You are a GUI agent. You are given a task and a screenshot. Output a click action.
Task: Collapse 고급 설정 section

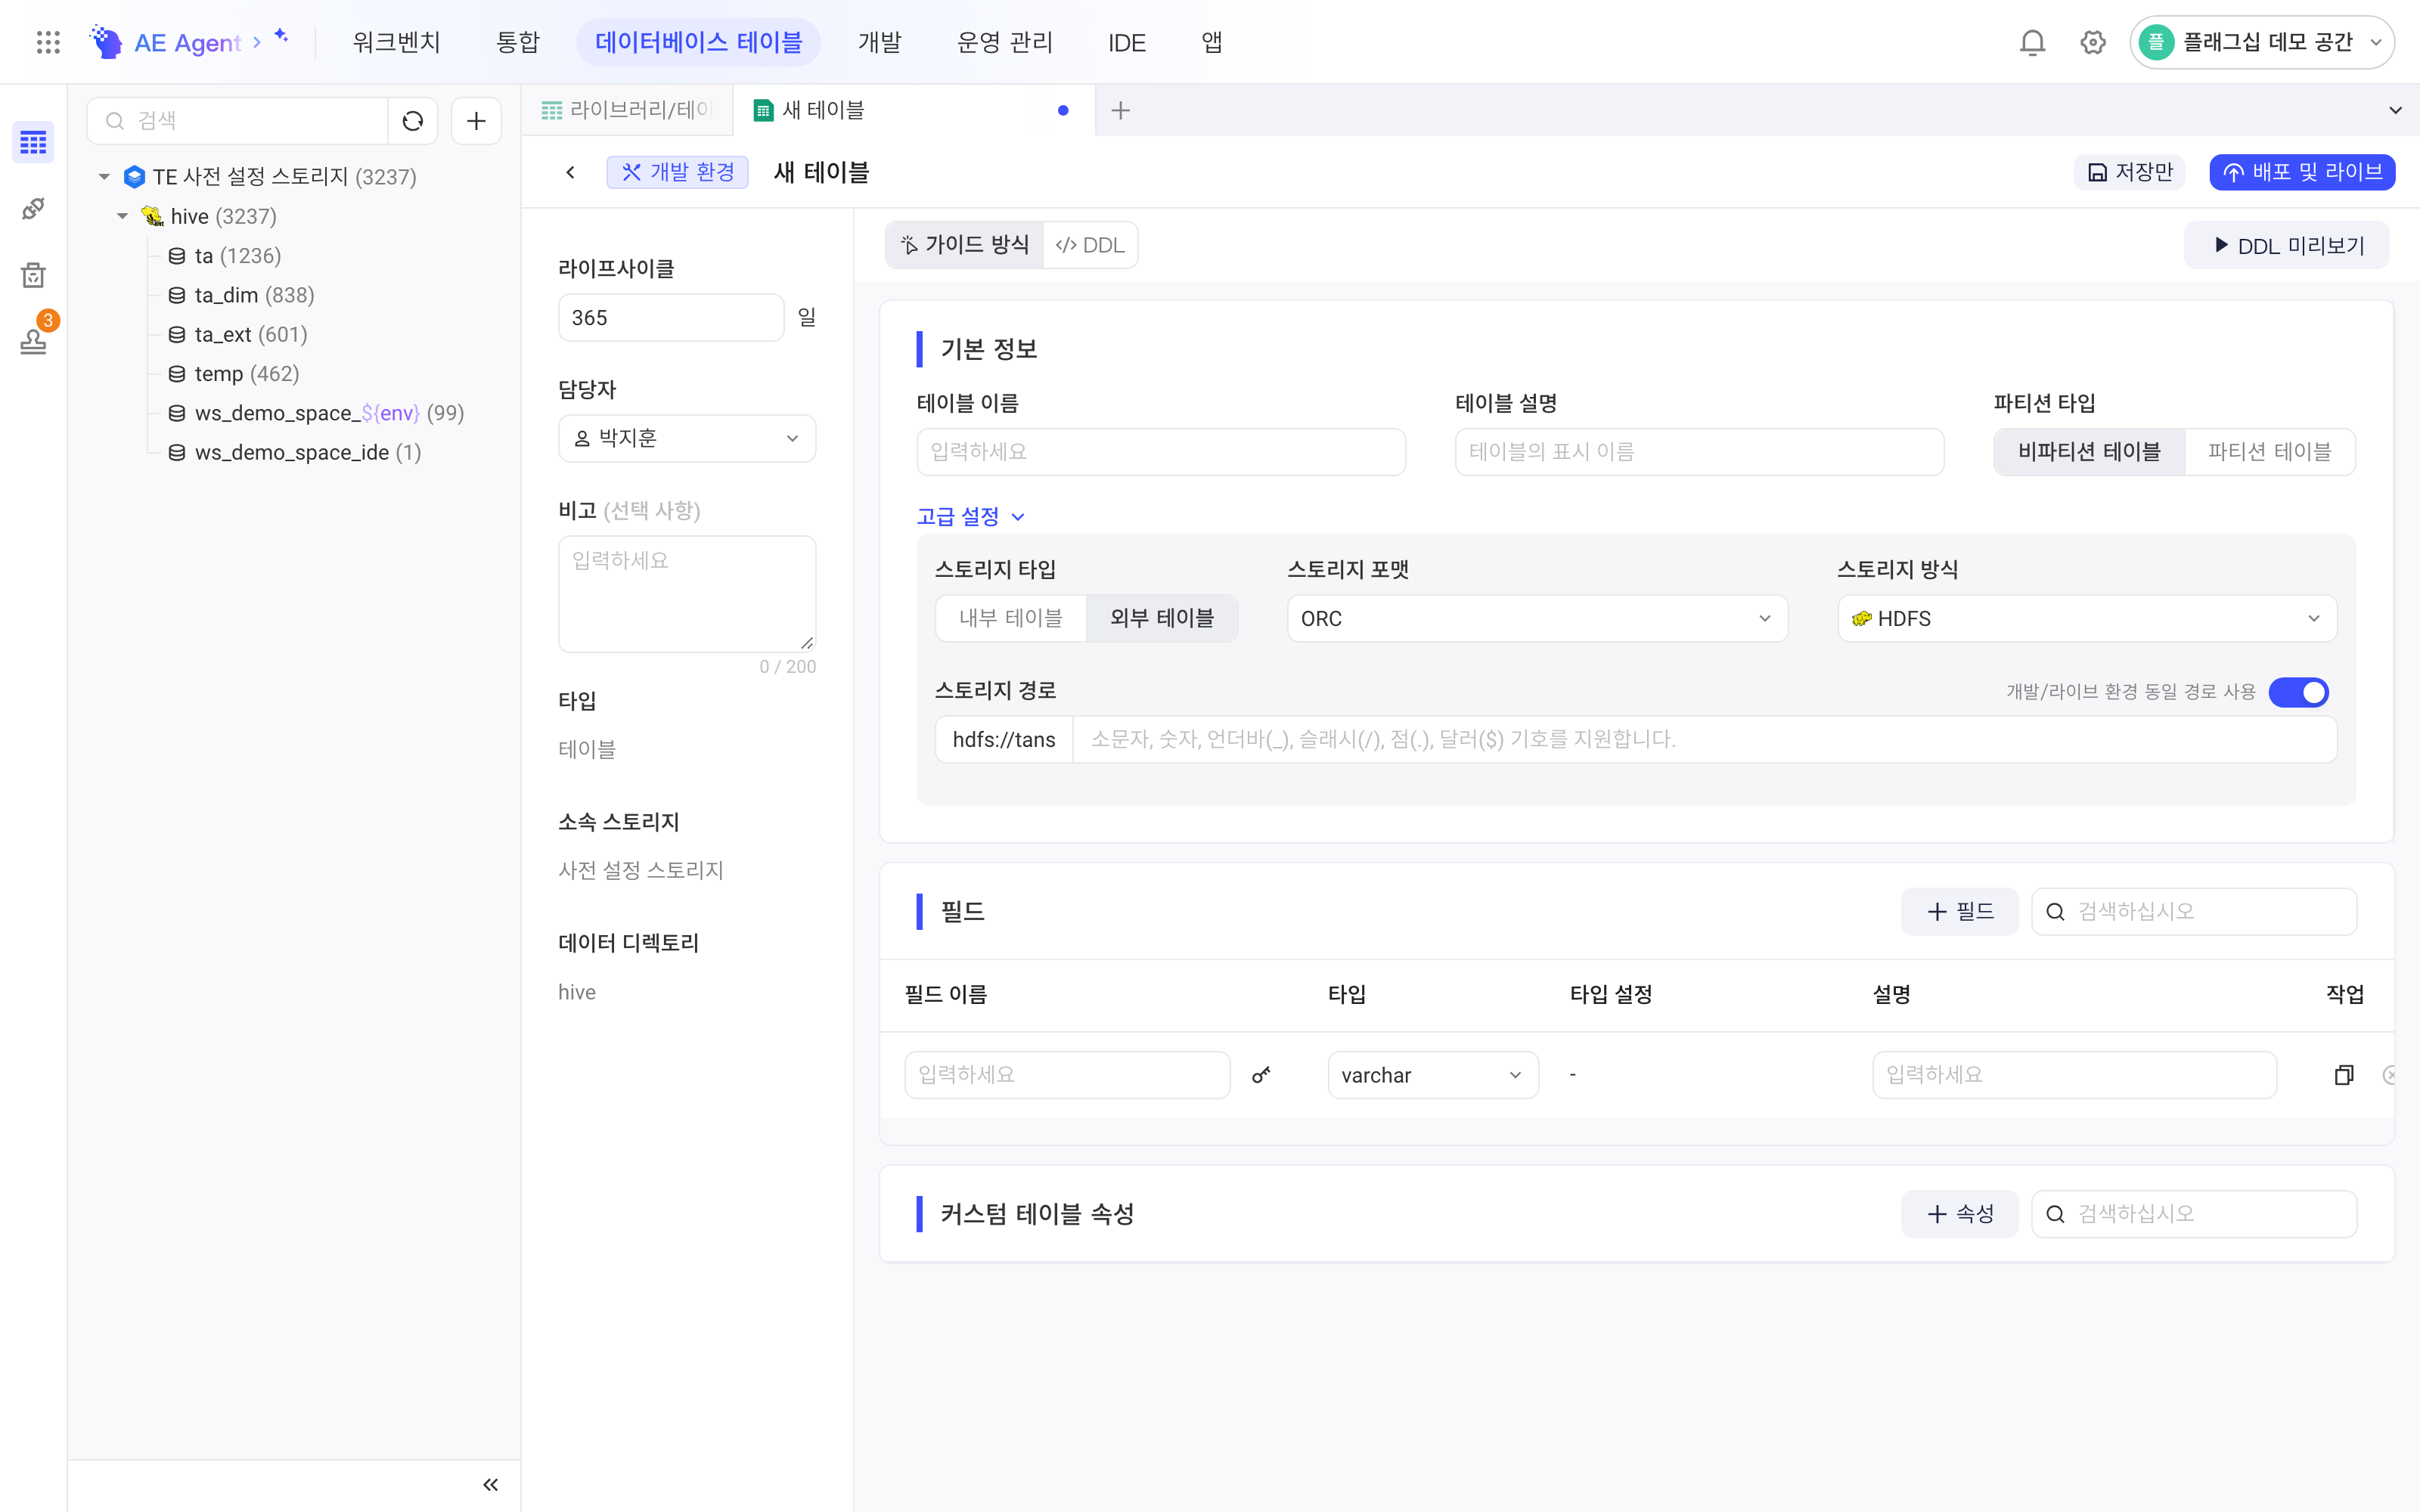[970, 516]
